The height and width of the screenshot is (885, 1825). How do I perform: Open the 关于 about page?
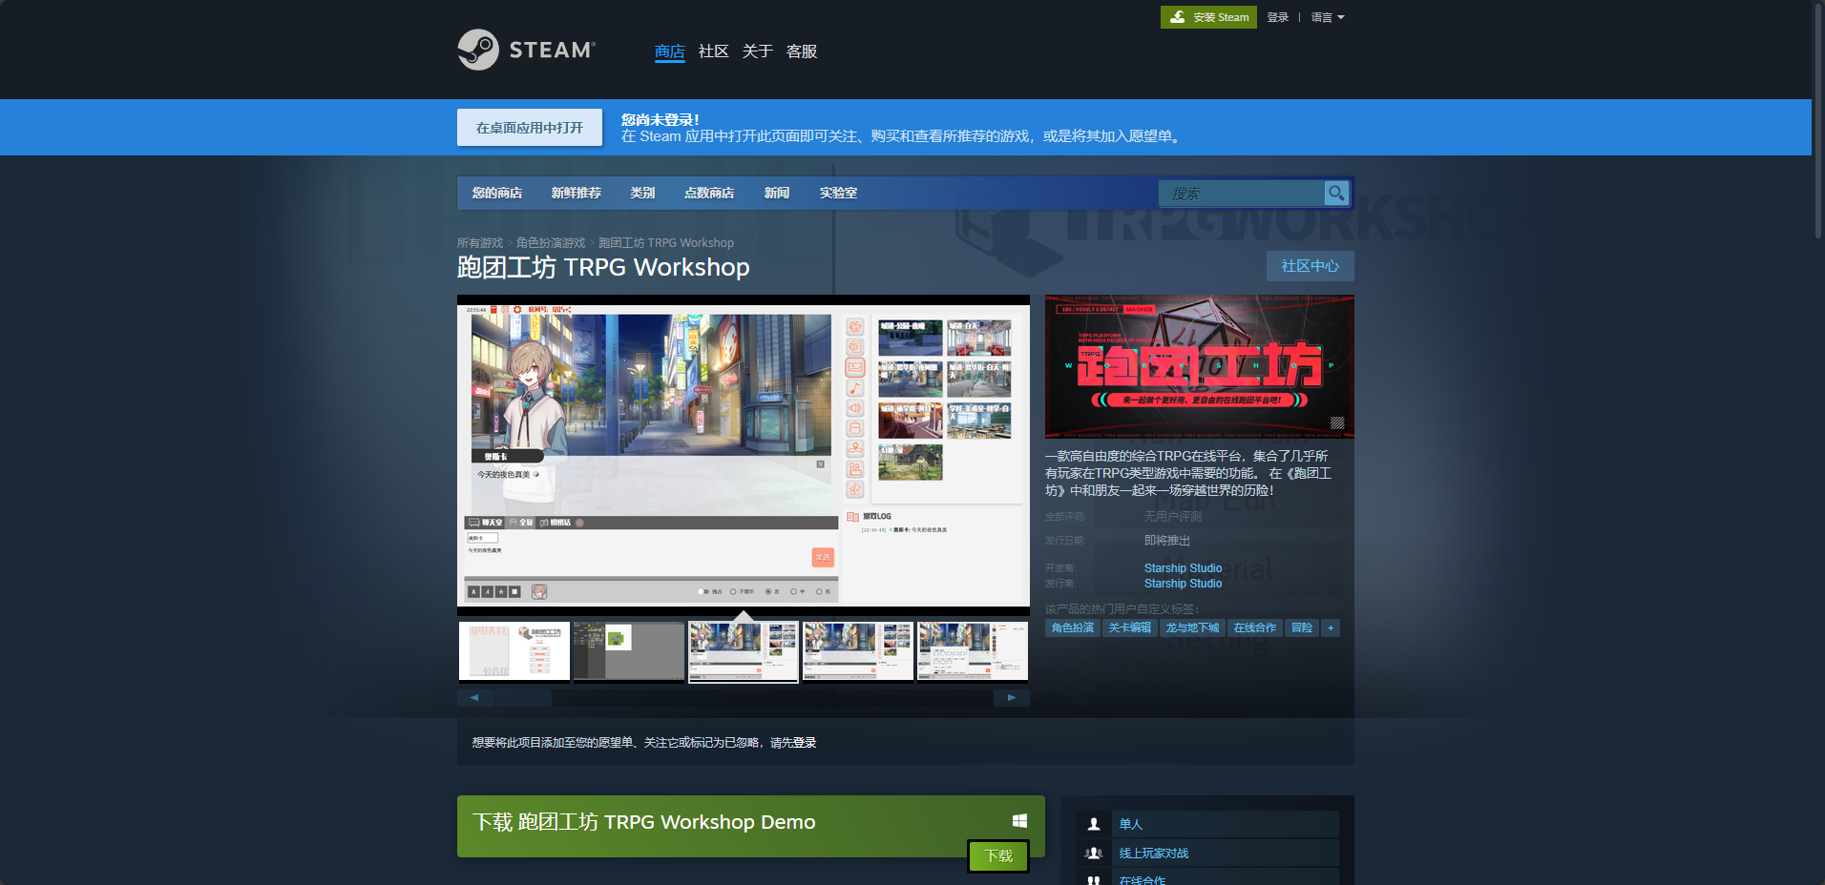pyautogui.click(x=758, y=51)
